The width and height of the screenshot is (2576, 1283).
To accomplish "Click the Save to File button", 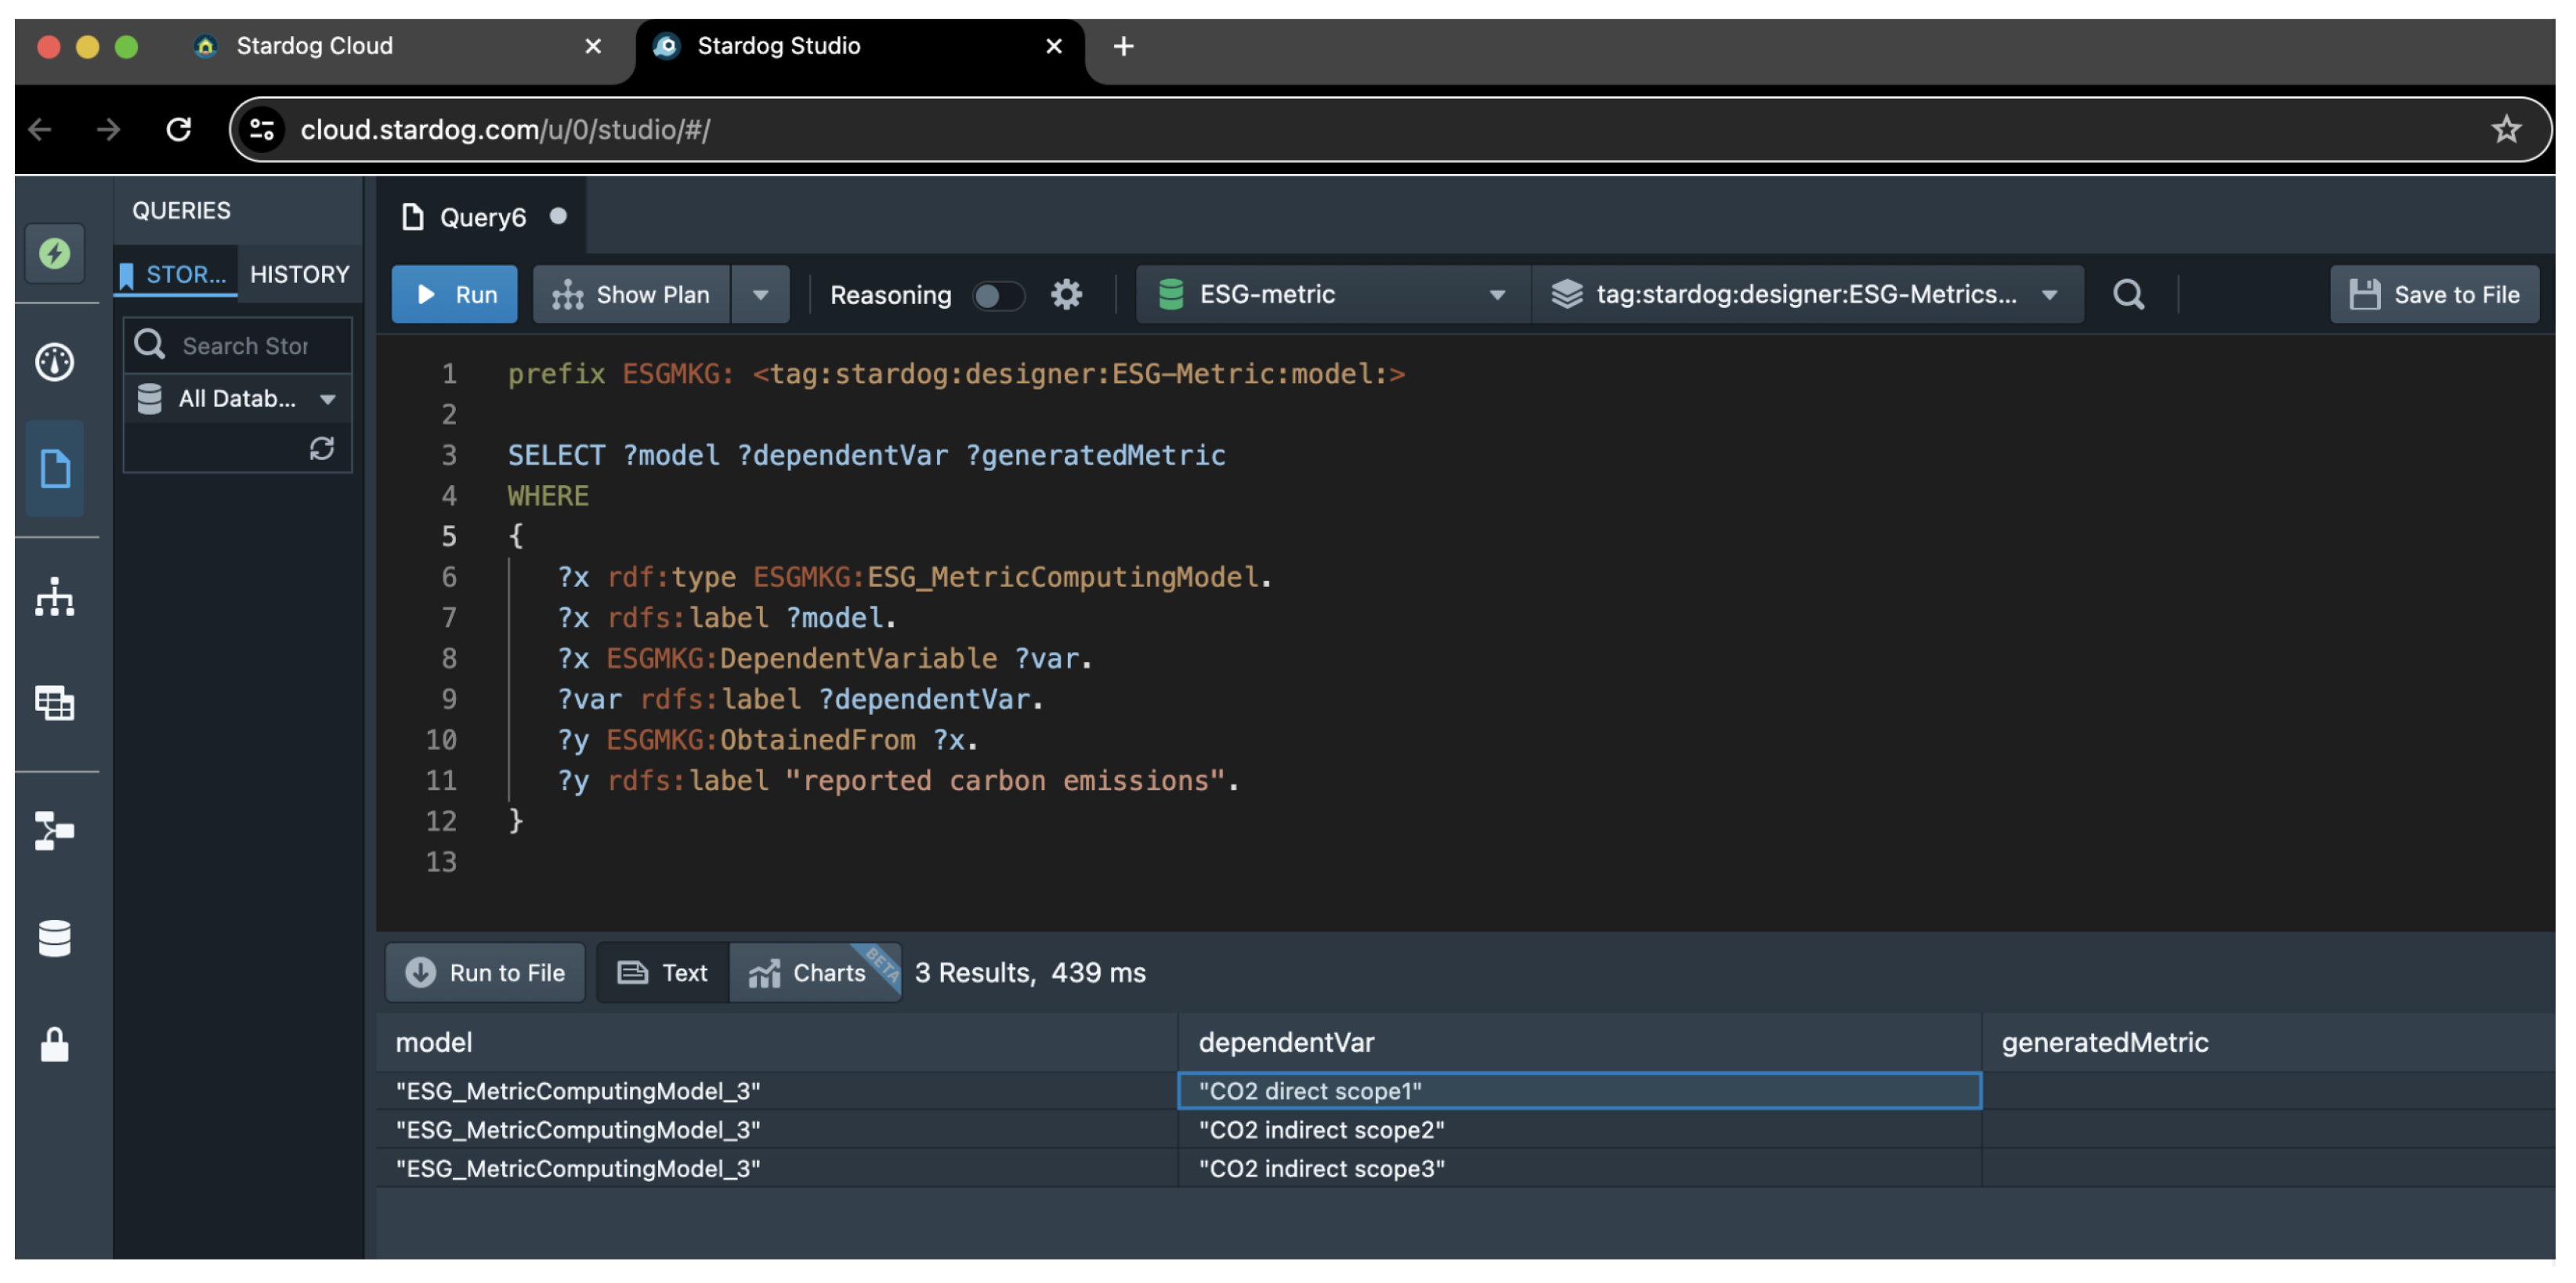I will tap(2434, 295).
